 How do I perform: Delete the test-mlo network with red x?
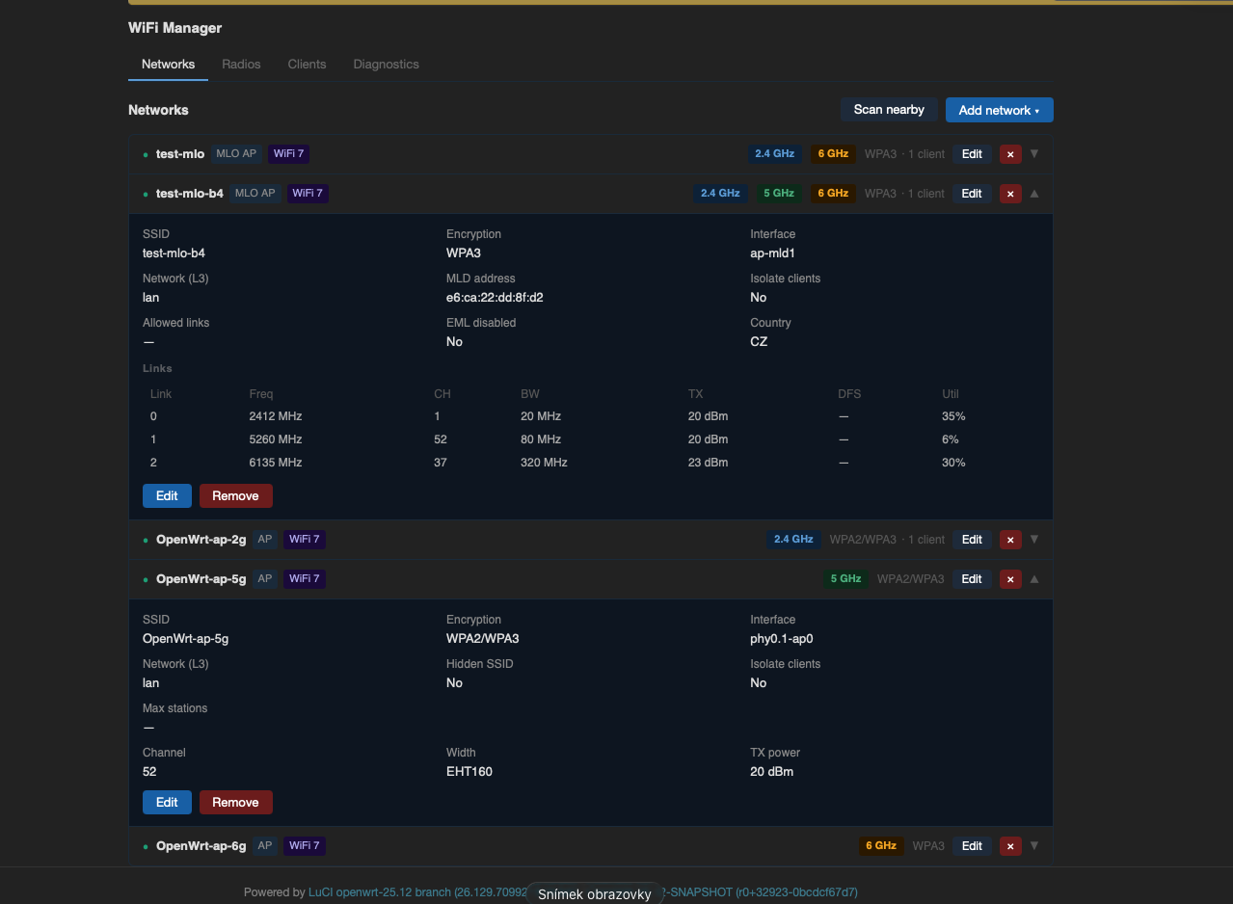coord(1010,154)
